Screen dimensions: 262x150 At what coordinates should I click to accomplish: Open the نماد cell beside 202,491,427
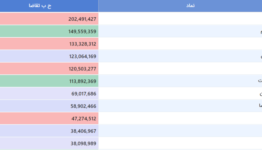[180, 19]
